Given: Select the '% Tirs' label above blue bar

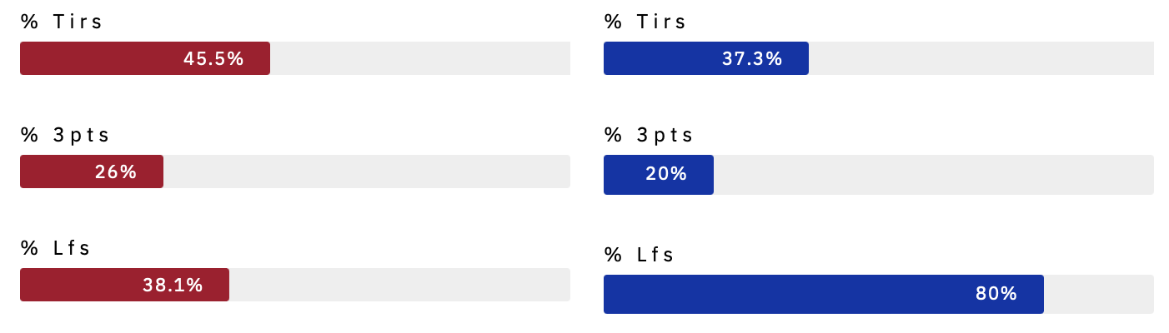Looking at the screenshot, I should (x=645, y=22).
